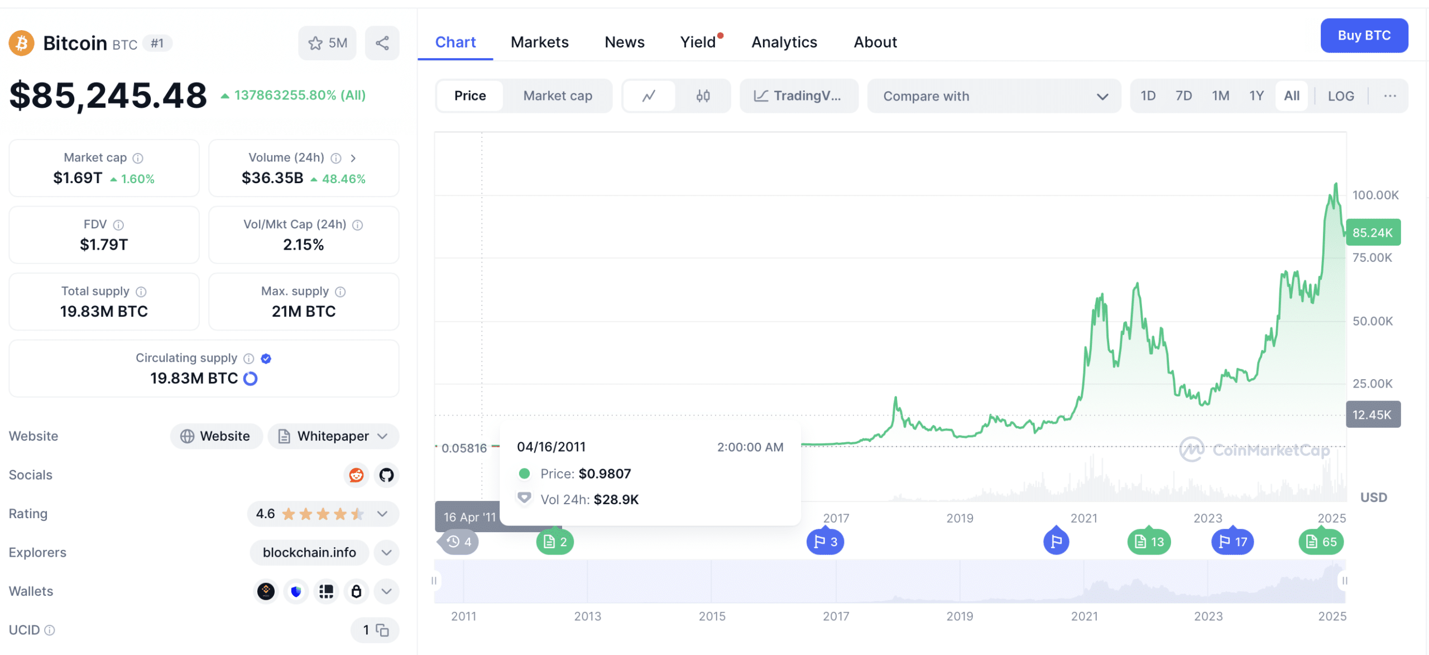Open TradingView chart mode
Image resolution: width=1429 pixels, height=655 pixels.
(798, 96)
